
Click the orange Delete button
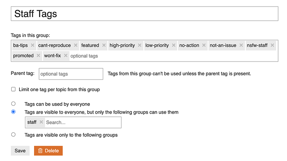click(x=48, y=151)
